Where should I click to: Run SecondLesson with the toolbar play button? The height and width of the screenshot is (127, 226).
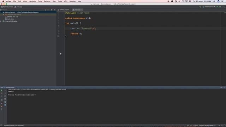coord(217,7)
